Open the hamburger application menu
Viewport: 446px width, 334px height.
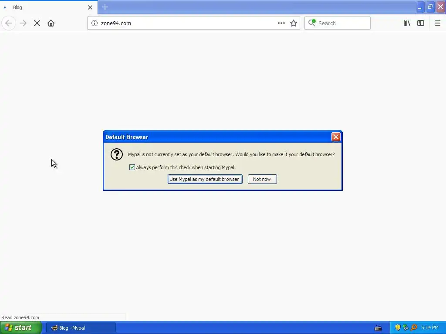pyautogui.click(x=437, y=23)
